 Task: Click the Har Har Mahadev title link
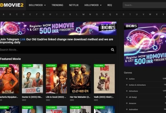[x=80, y=97]
